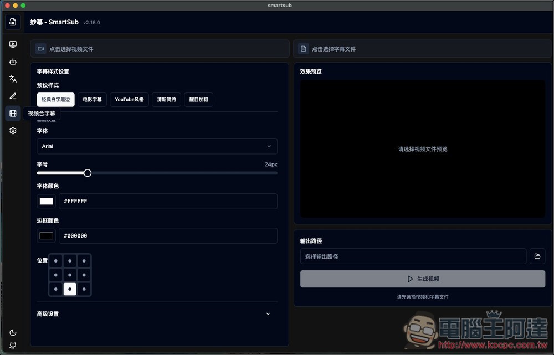The height and width of the screenshot is (355, 554).
Task: Select the YouTube风格 preset style
Action: (129, 100)
